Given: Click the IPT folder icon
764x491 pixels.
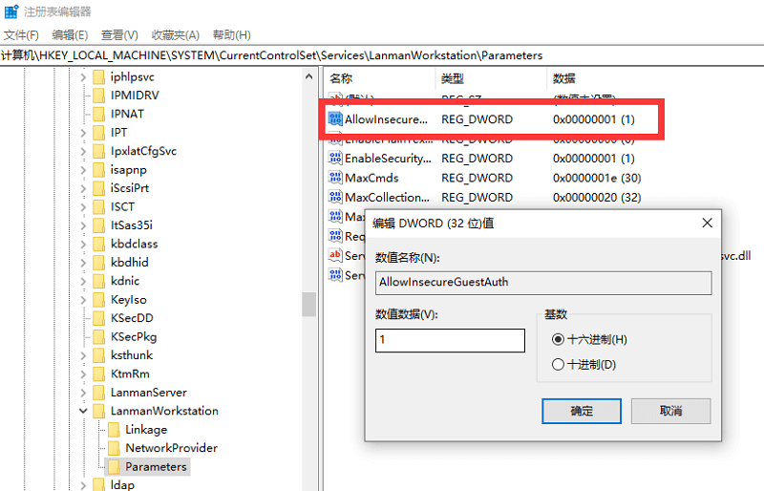Looking at the screenshot, I should coord(99,133).
